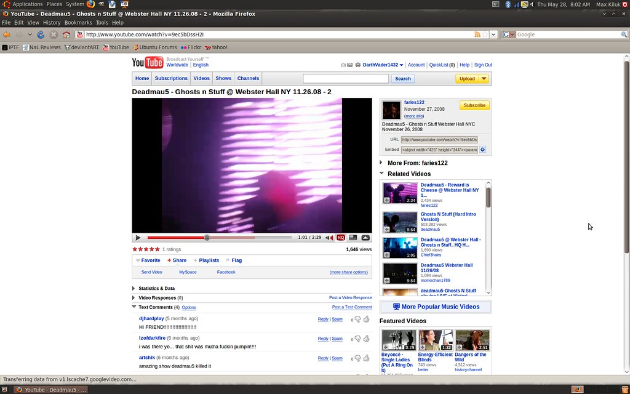Click the Firefox home icon
Viewport: 630px width, 394px height.
click(x=66, y=34)
